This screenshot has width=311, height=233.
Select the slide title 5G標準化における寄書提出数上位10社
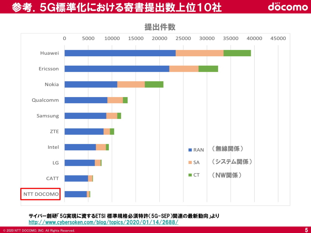tap(131, 7)
